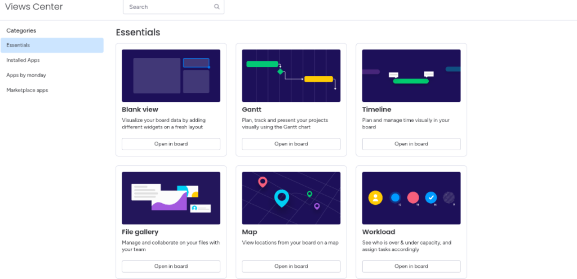Click the Gantt description about planning projects
Image resolution: width=577 pixels, height=279 pixels.
tap(285, 124)
